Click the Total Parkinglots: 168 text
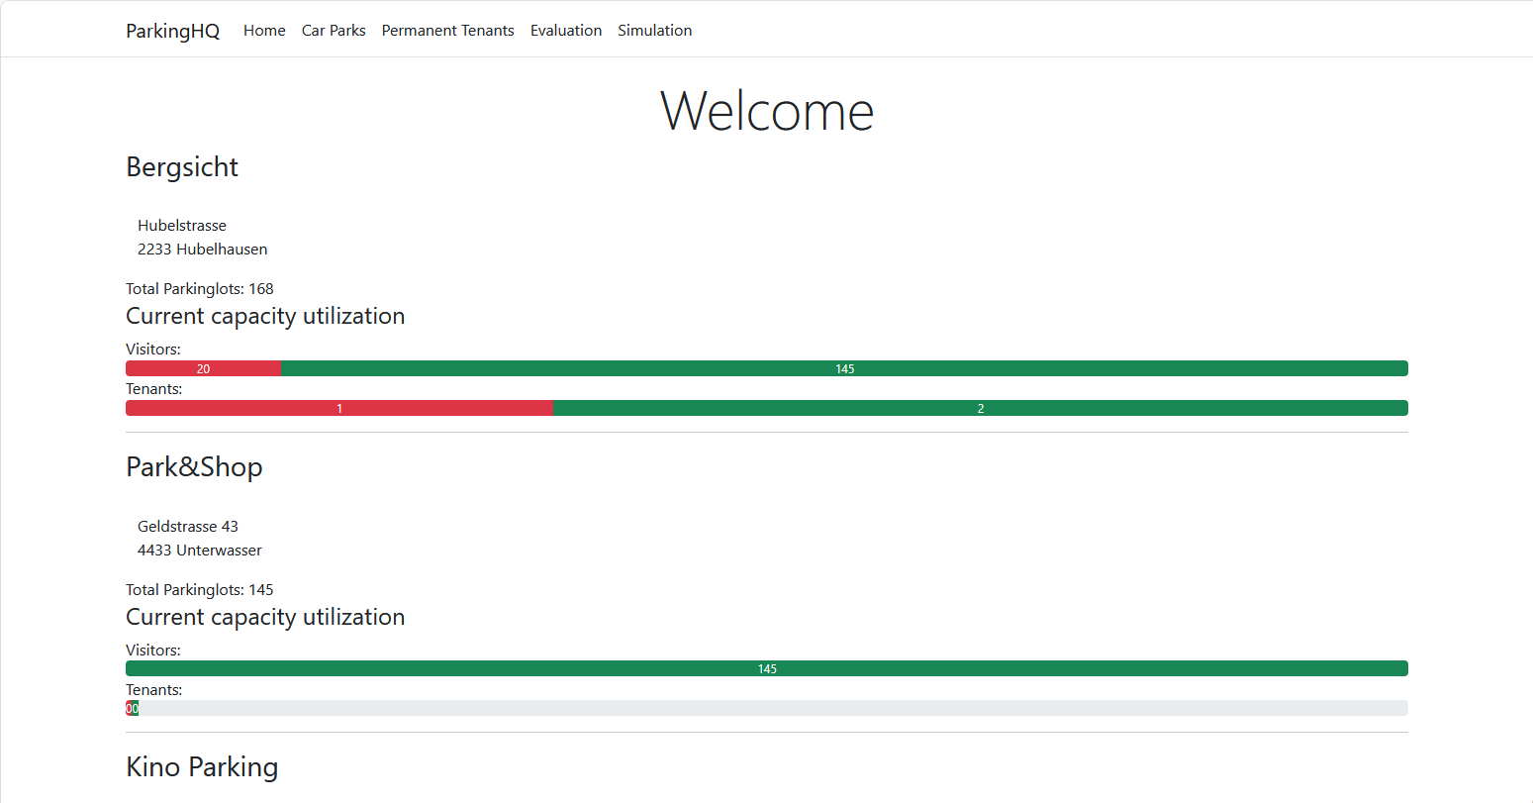 click(x=200, y=289)
